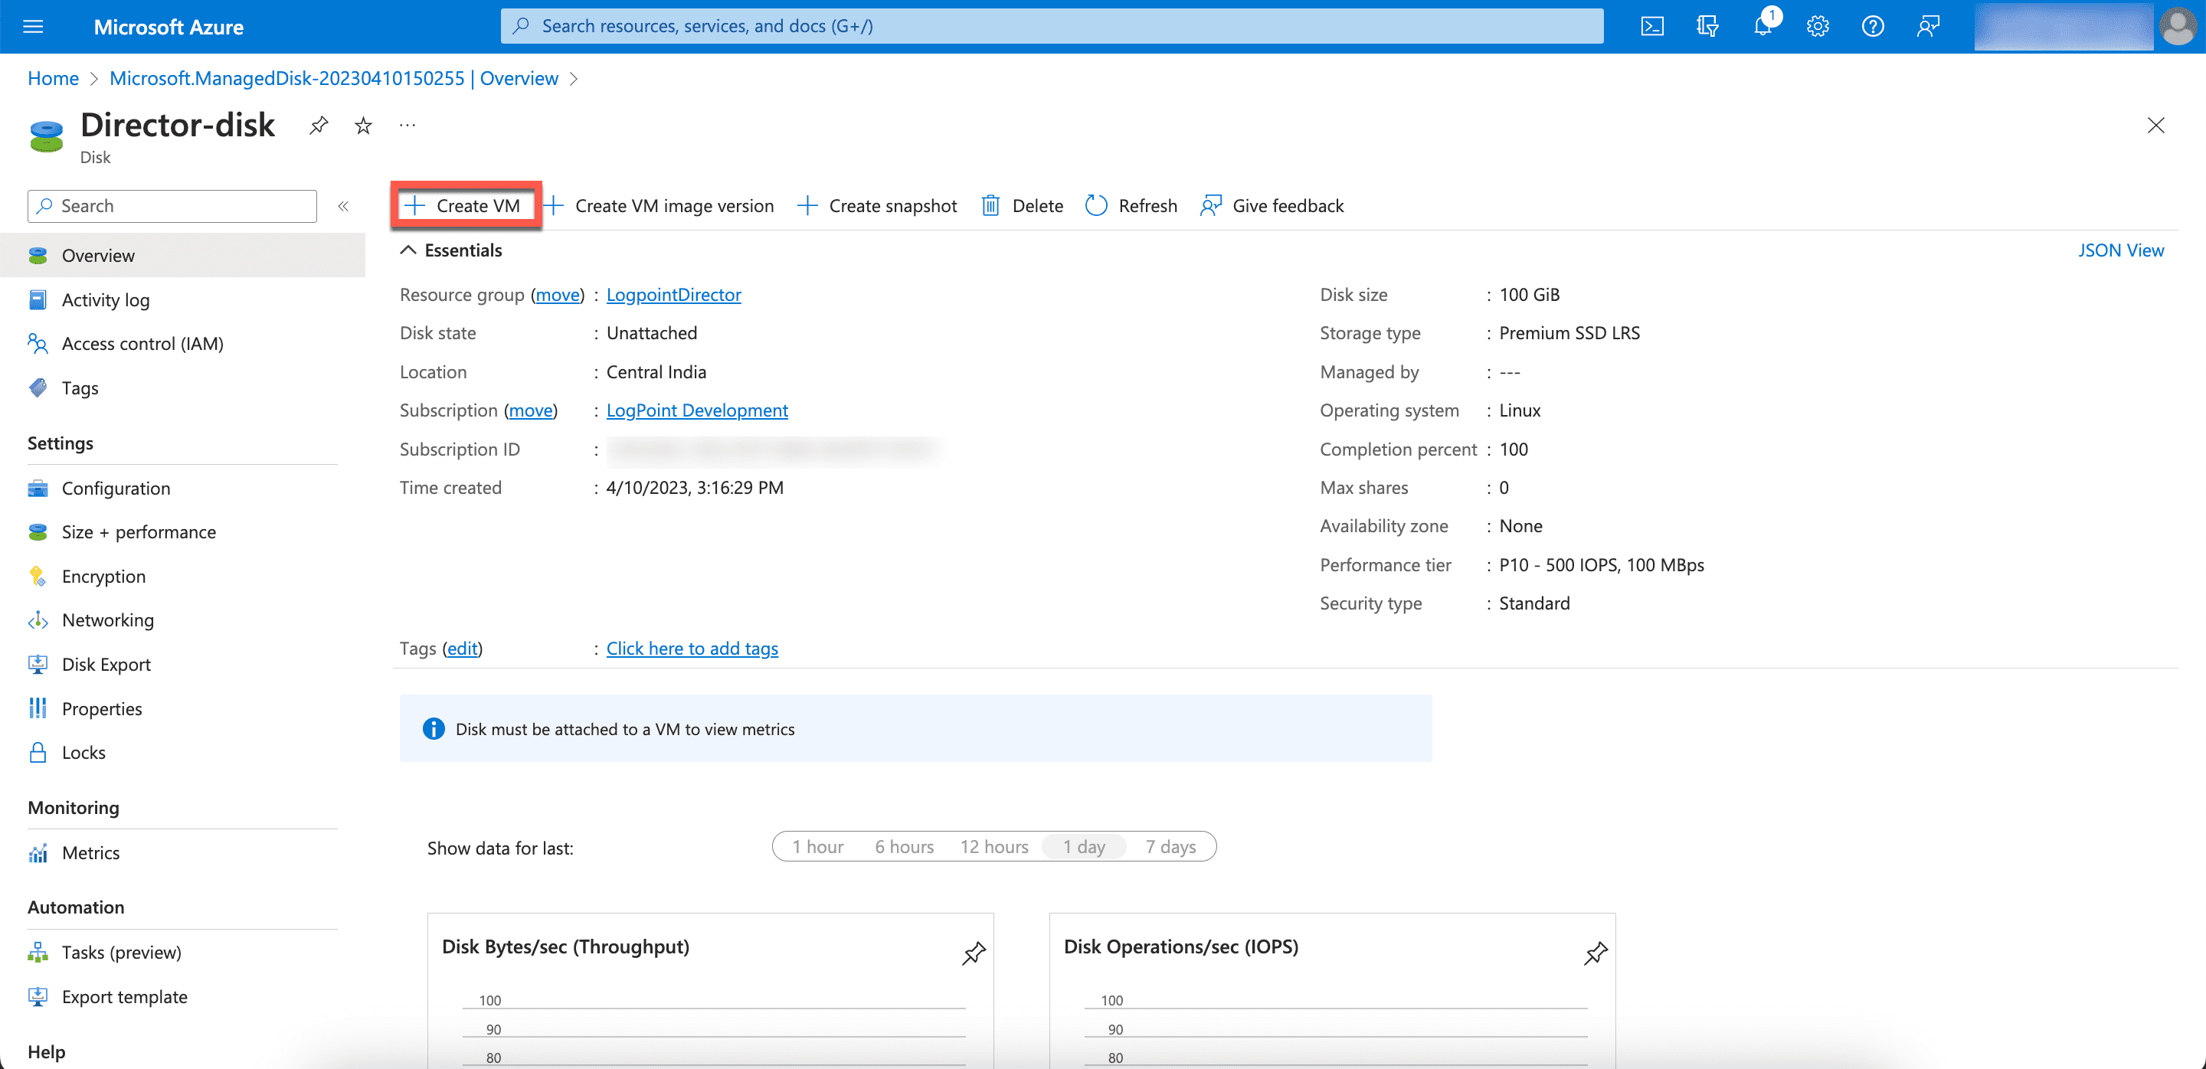Image resolution: width=2206 pixels, height=1069 pixels.
Task: Open the Cloud Shell icon
Action: 1652,26
